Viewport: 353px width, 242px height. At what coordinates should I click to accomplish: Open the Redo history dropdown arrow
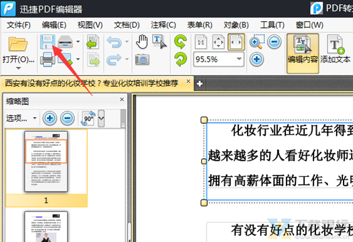click(127, 59)
